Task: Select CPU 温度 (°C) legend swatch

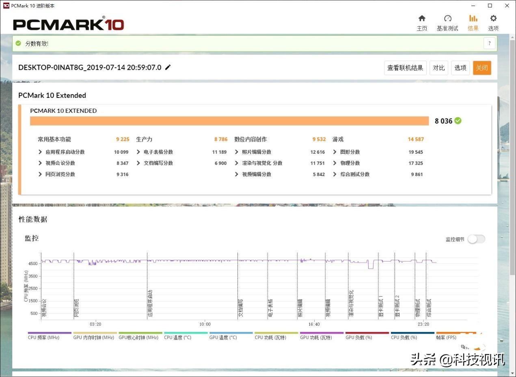Action: point(186,333)
